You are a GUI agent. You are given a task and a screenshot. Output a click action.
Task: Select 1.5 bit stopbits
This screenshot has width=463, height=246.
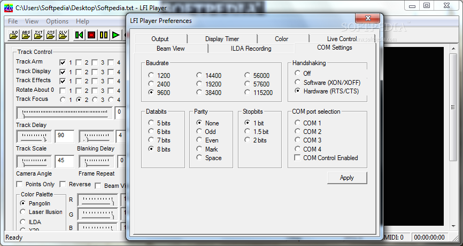click(257, 131)
